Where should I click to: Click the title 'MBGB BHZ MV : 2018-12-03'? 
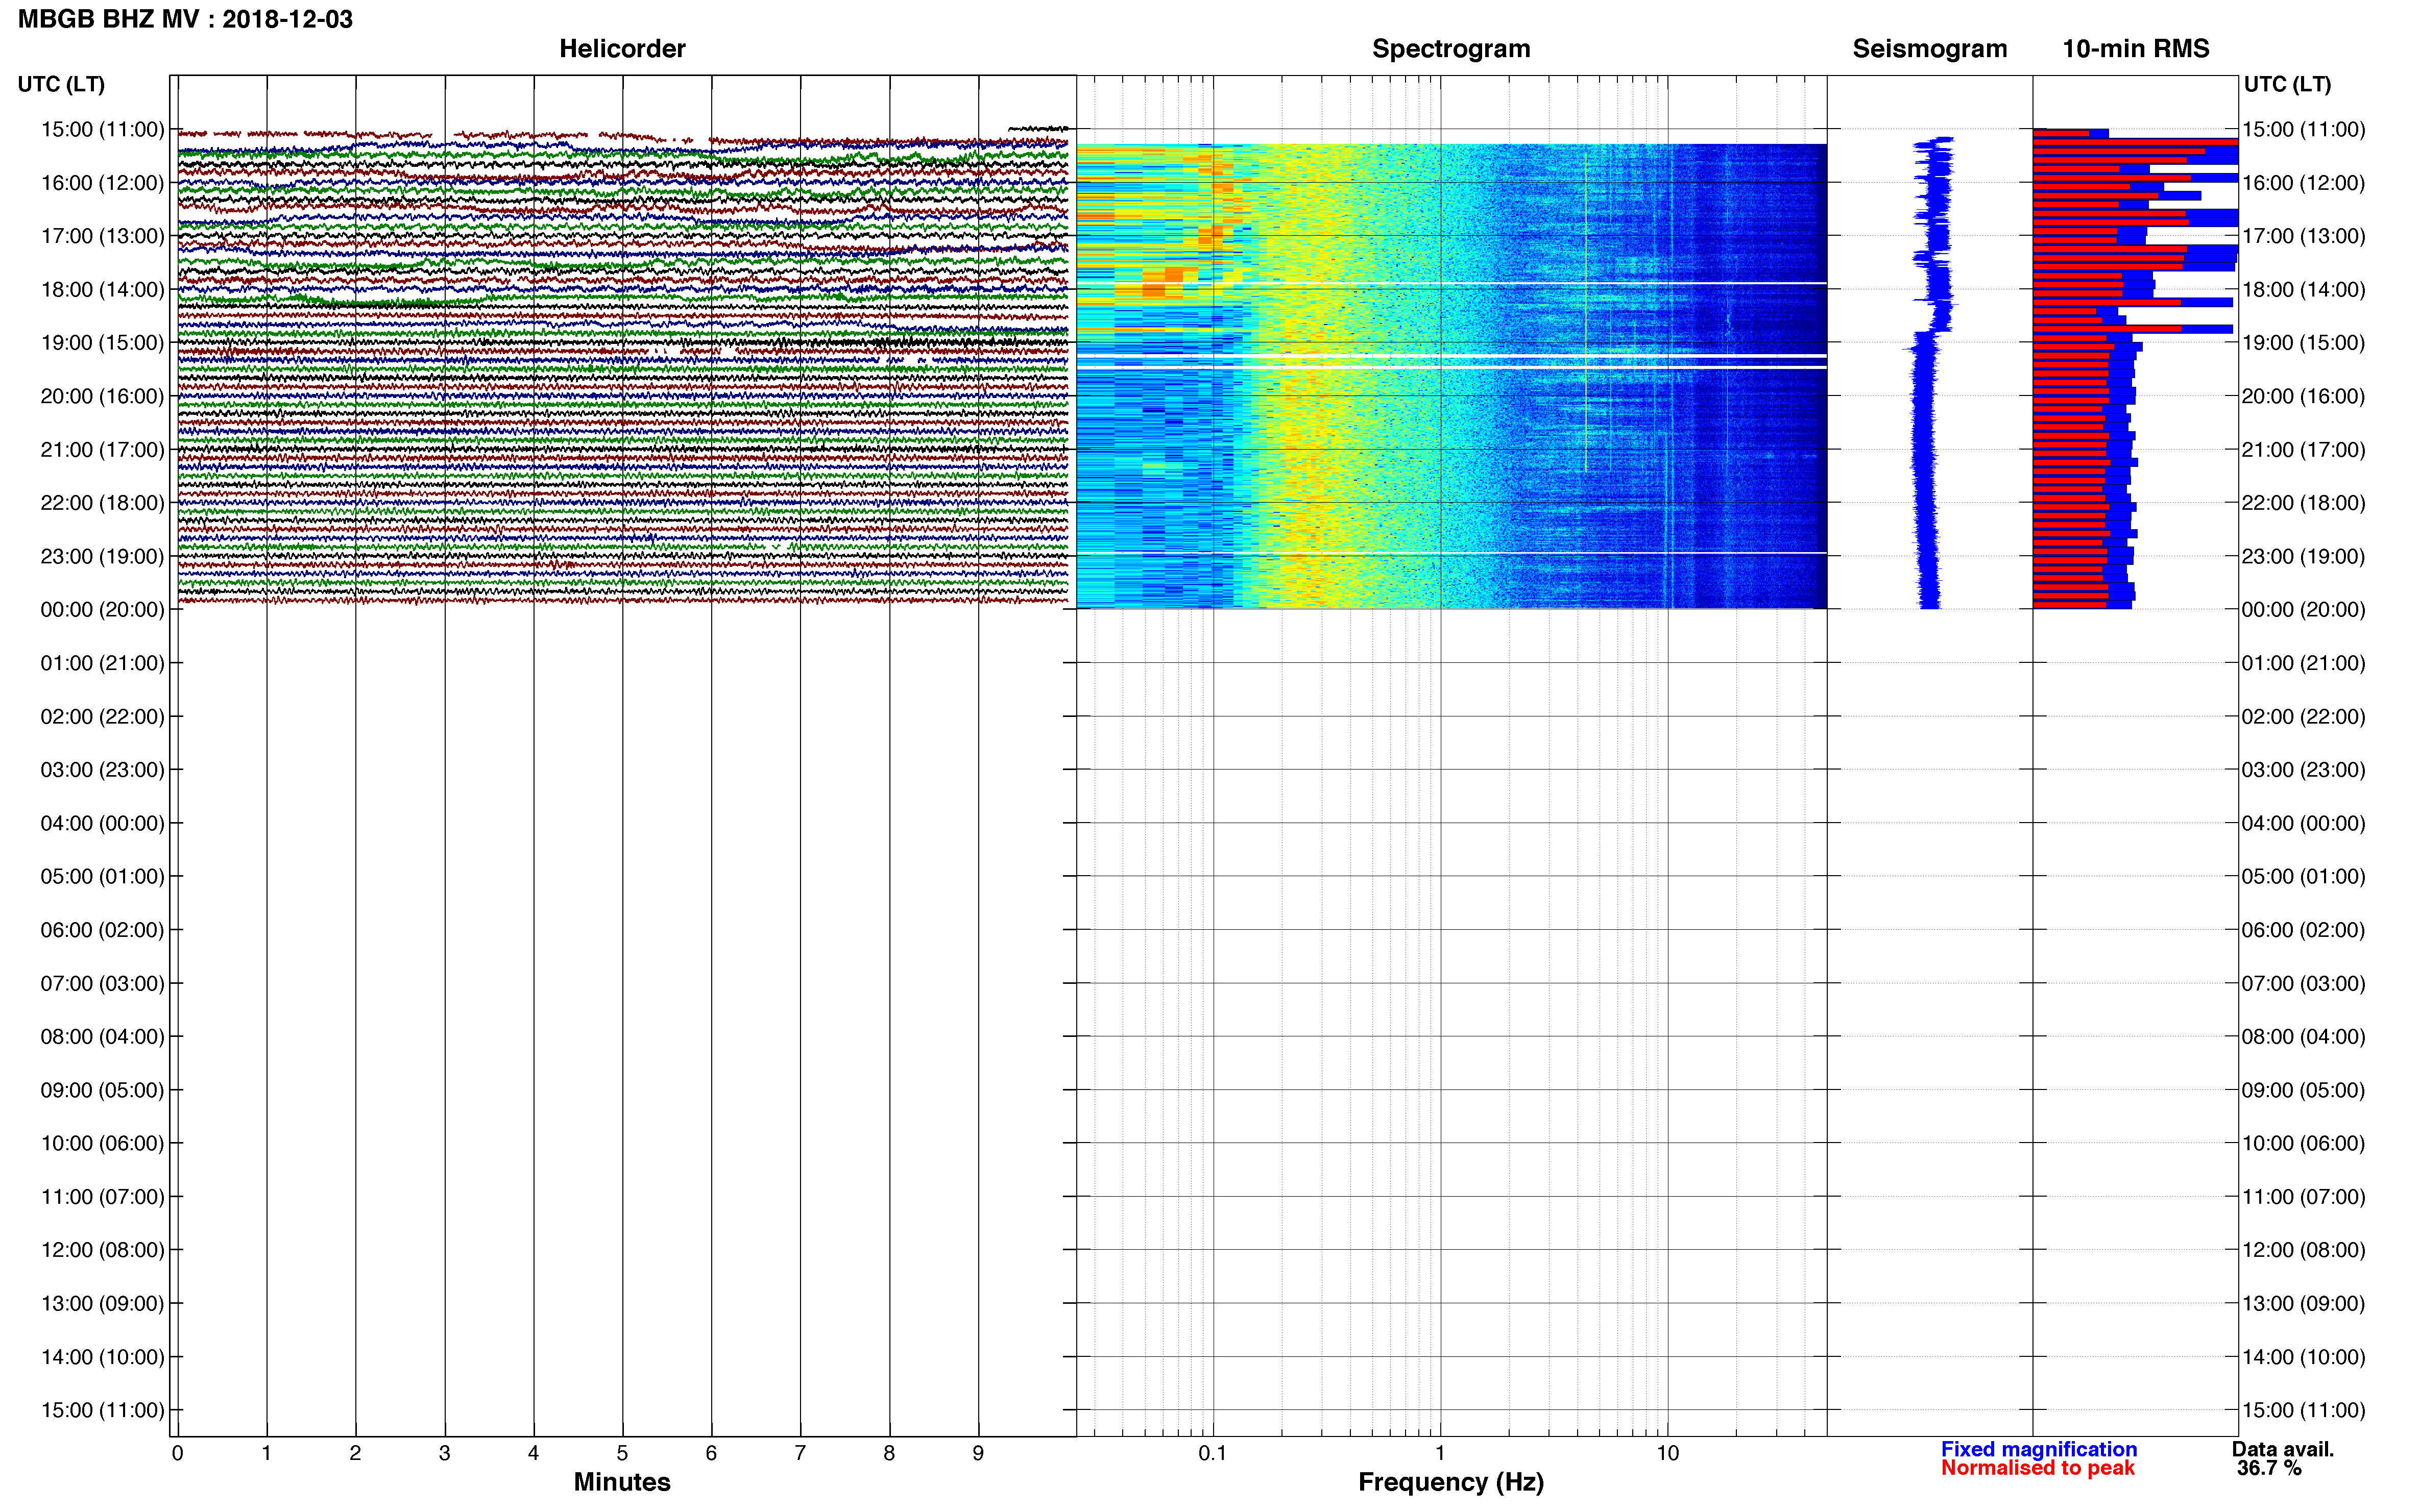(x=185, y=19)
